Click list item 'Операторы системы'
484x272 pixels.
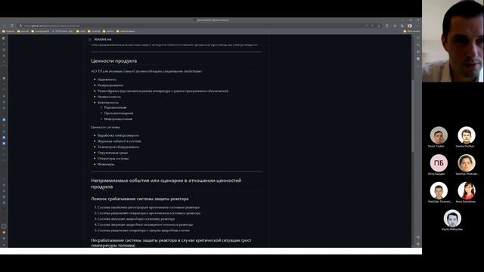(113, 159)
